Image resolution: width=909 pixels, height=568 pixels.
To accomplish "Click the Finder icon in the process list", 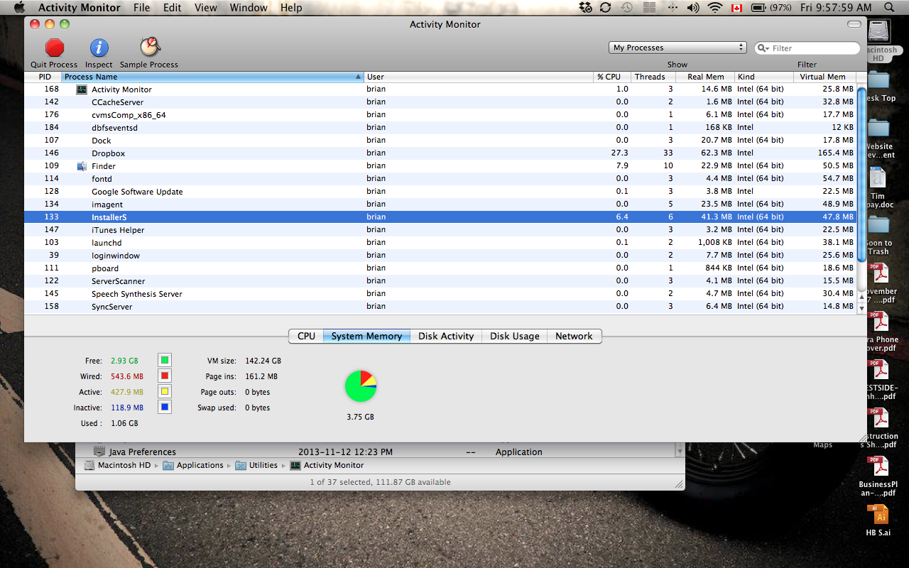I will coord(82,166).
